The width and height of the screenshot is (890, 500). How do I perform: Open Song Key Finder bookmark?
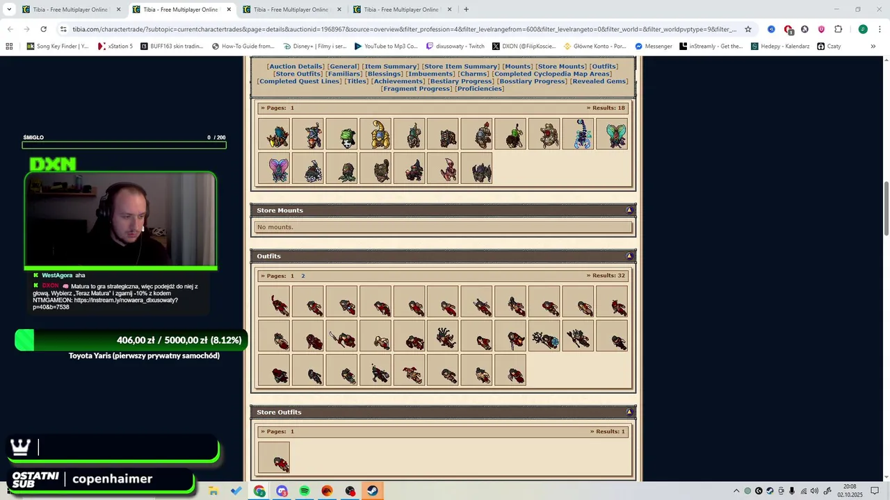58,47
